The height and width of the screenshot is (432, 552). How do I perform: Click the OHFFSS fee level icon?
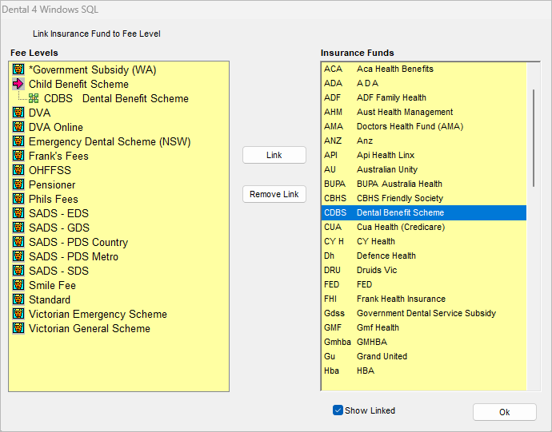18,170
